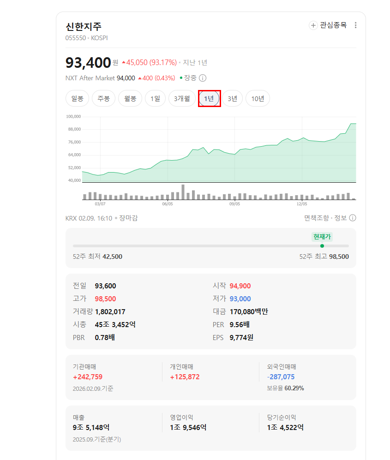Click the 12/05 date label on chart axis
This screenshot has height=460, width=390.
[x=302, y=204]
